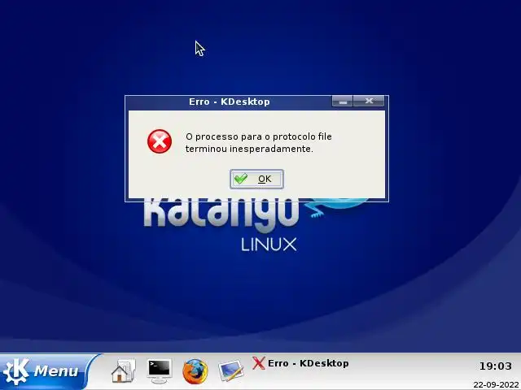Launch the terminal Konsole icon

[160, 370]
